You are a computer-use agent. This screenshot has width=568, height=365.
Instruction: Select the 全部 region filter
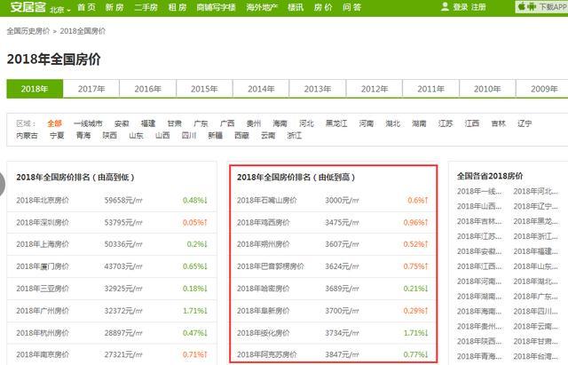coord(55,123)
